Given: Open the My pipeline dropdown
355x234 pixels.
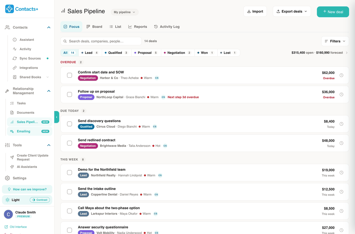Looking at the screenshot, I should (x=125, y=12).
